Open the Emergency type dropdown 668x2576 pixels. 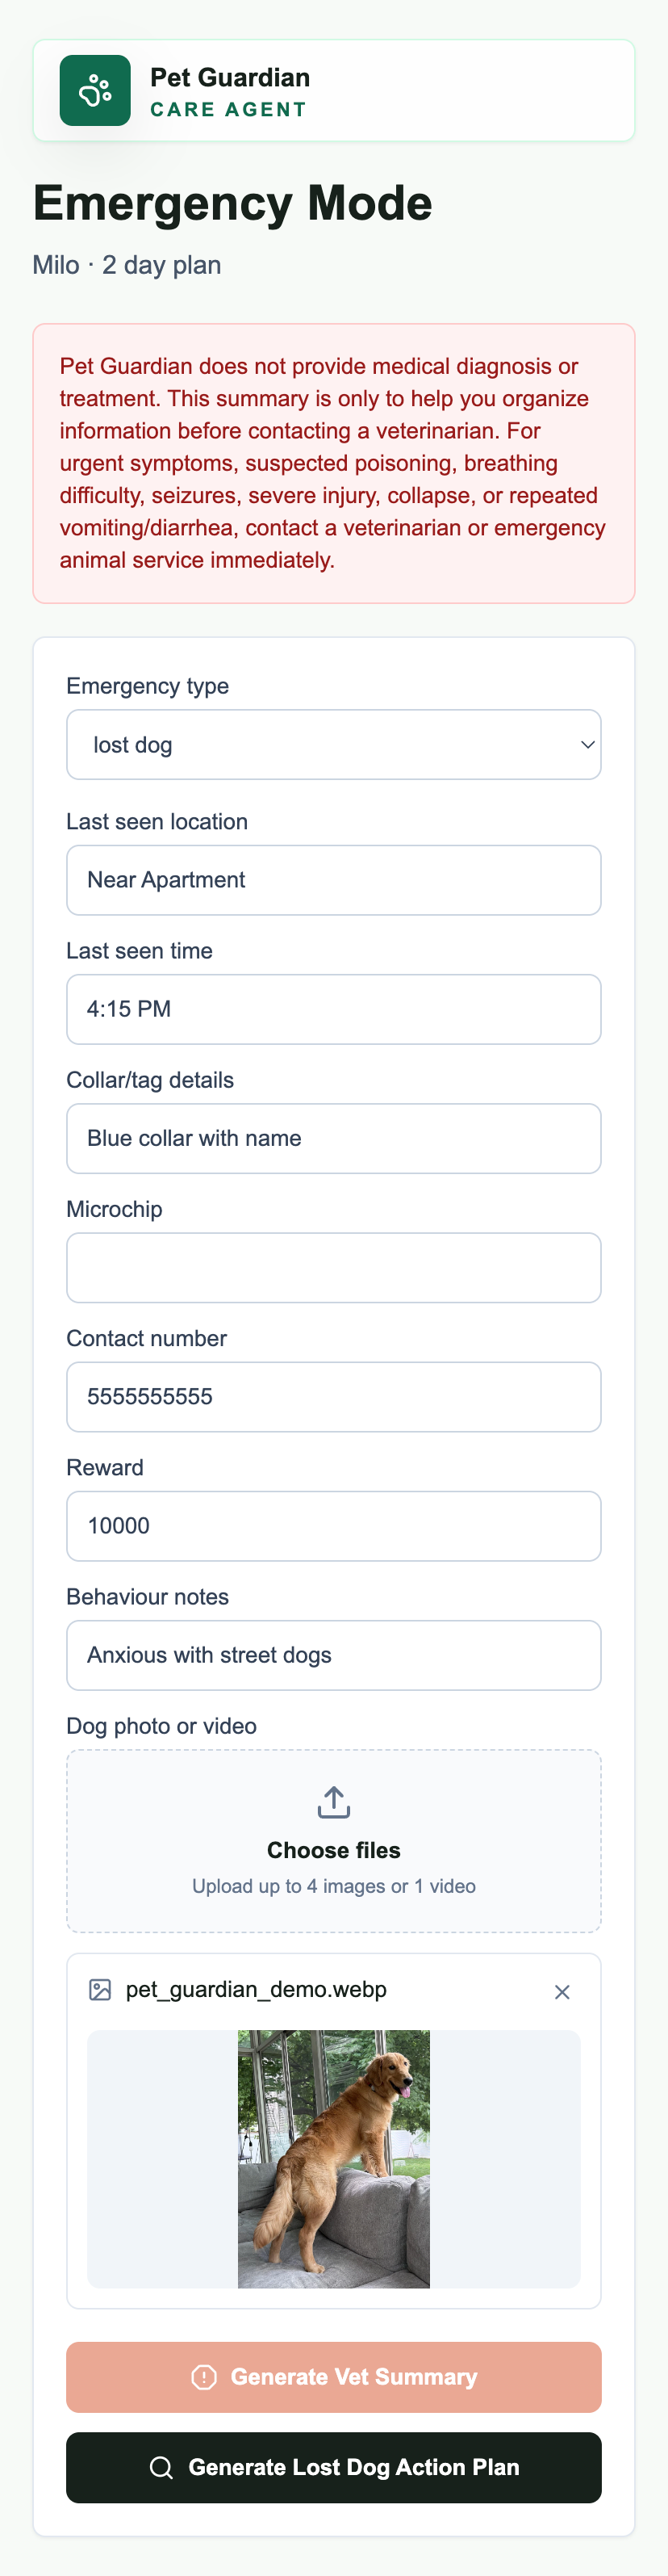(333, 745)
